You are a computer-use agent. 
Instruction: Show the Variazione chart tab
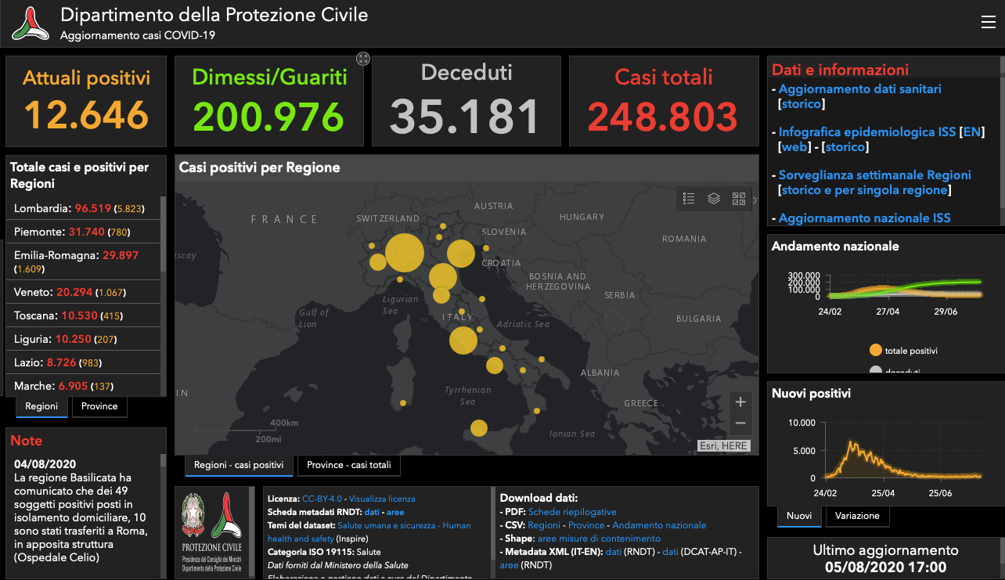pyautogui.click(x=857, y=516)
